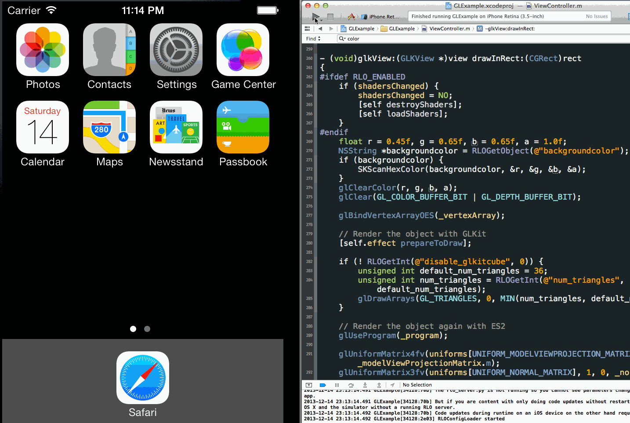
Task: Click the Stop button in Xcode toolbar
Action: [x=330, y=17]
